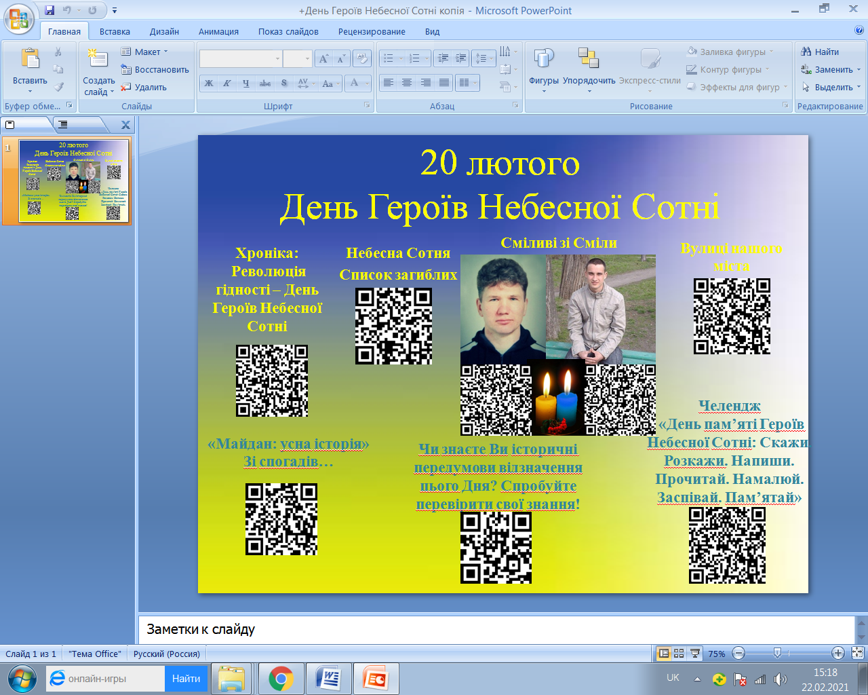Viewport: 868px width, 695px height.
Task: Open Arrange (Упорядочить) menu
Action: (x=589, y=69)
